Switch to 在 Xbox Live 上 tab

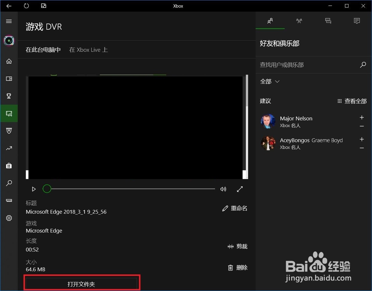(x=89, y=50)
